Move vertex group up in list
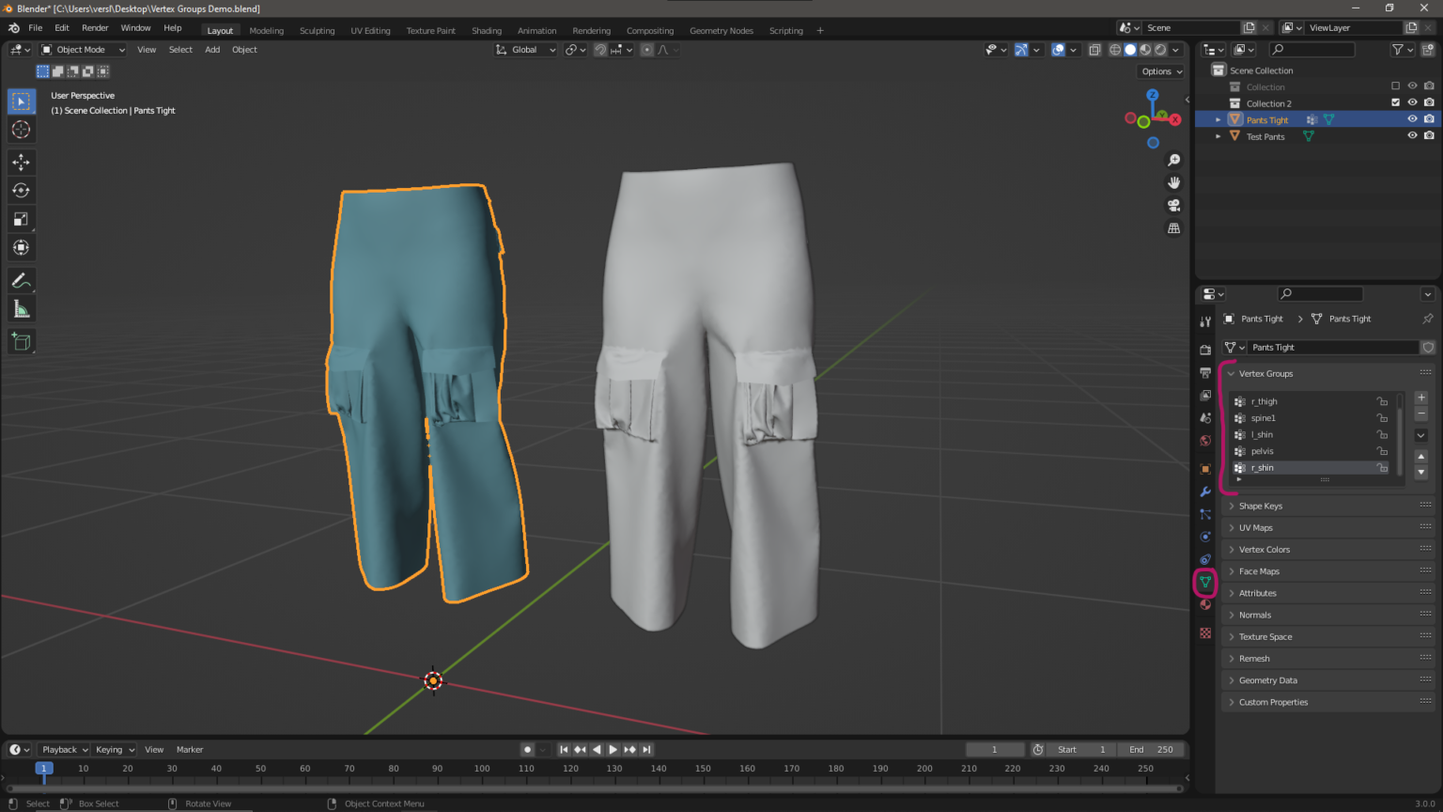Image resolution: width=1443 pixels, height=812 pixels. click(x=1420, y=457)
